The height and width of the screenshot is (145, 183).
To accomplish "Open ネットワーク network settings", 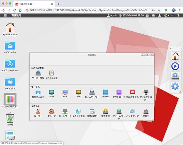I will pyautogui.click(x=65, y=113).
